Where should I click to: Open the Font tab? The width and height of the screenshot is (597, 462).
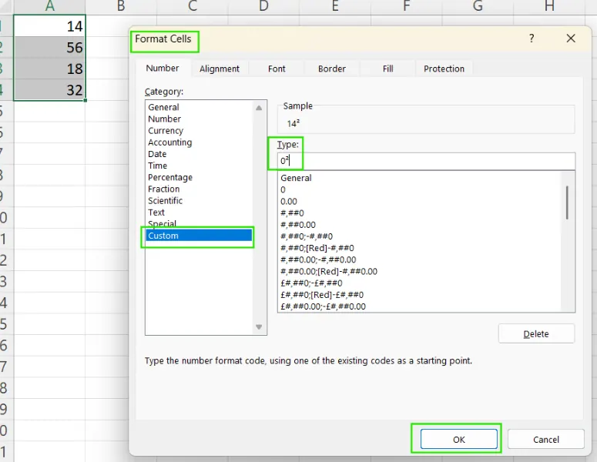[277, 69]
